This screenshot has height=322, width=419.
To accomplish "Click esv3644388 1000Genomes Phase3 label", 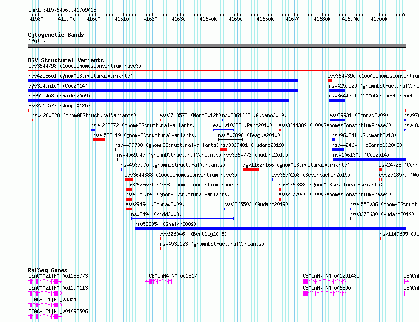I will point(181,175).
